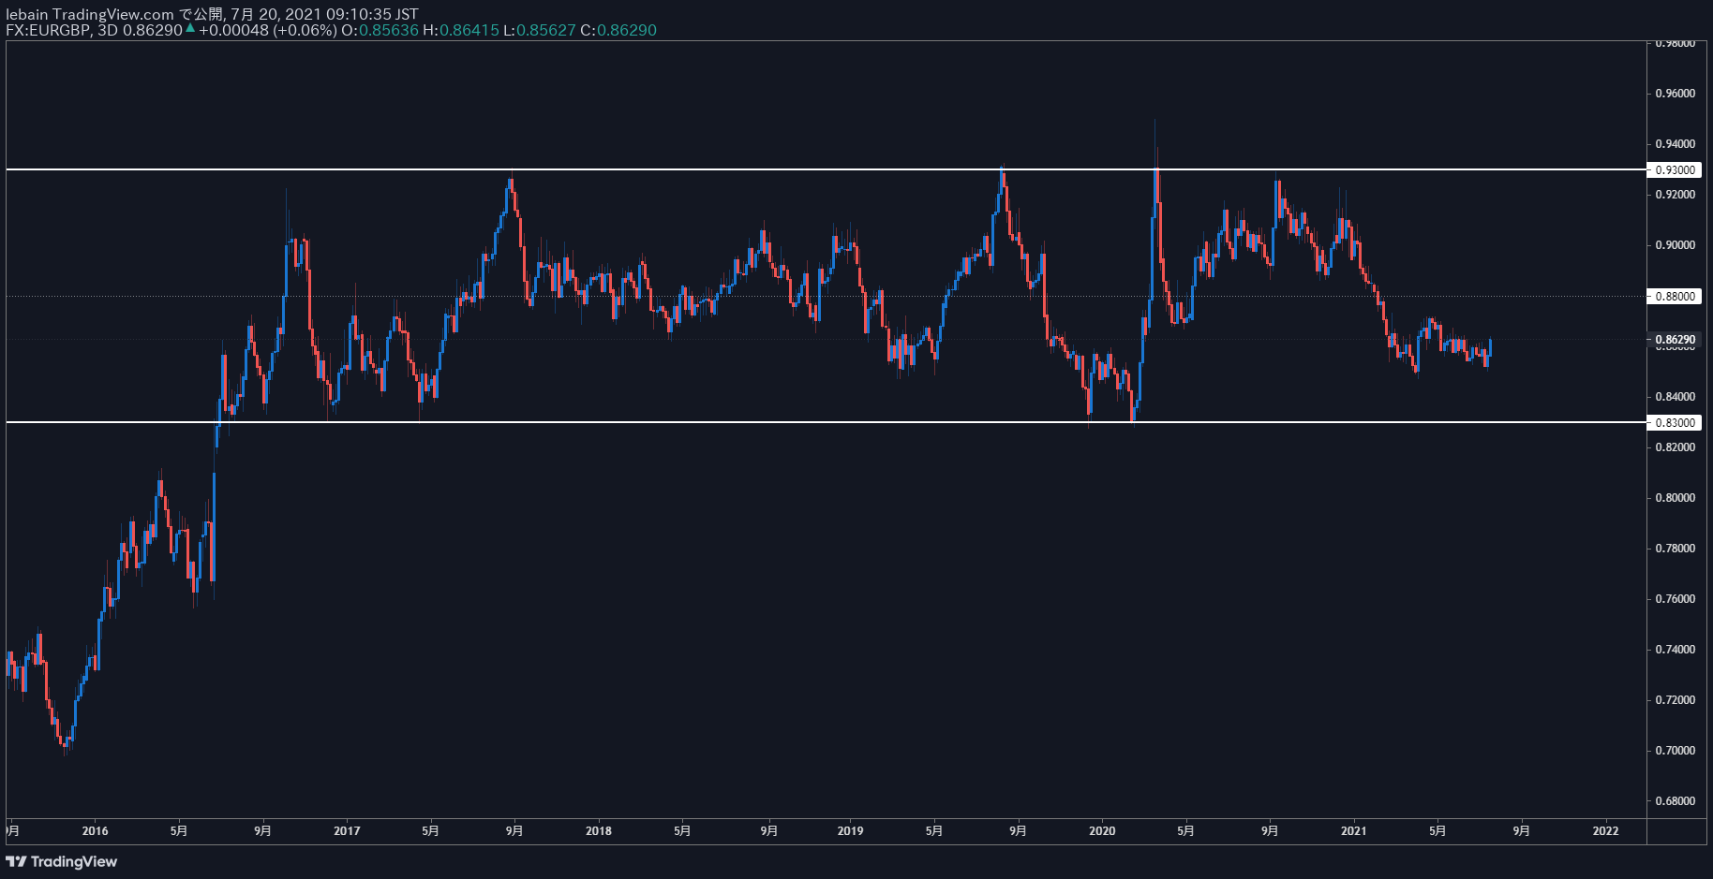Click the 0.70000 price scale label

click(1675, 751)
